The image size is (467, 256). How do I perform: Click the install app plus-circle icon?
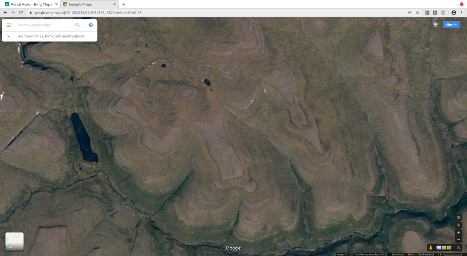(x=410, y=12)
